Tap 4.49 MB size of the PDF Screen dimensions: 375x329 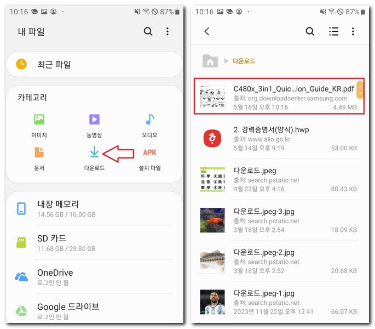345,107
